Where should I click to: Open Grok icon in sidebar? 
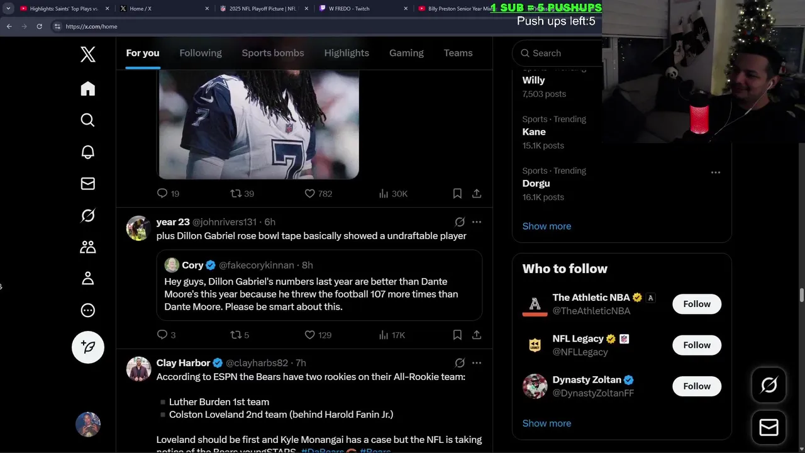click(x=88, y=215)
